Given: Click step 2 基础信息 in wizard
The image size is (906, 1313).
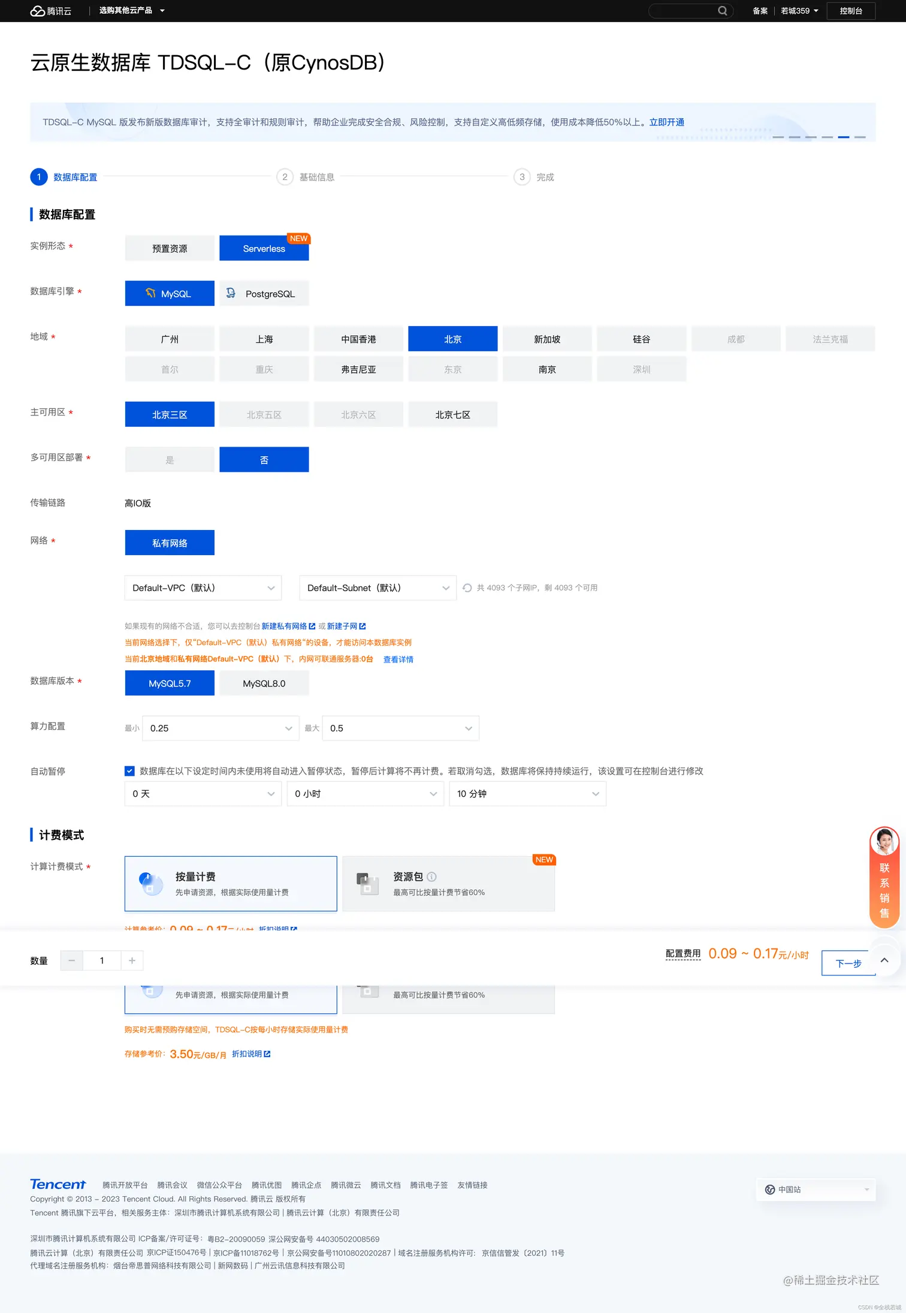Looking at the screenshot, I should click(306, 177).
